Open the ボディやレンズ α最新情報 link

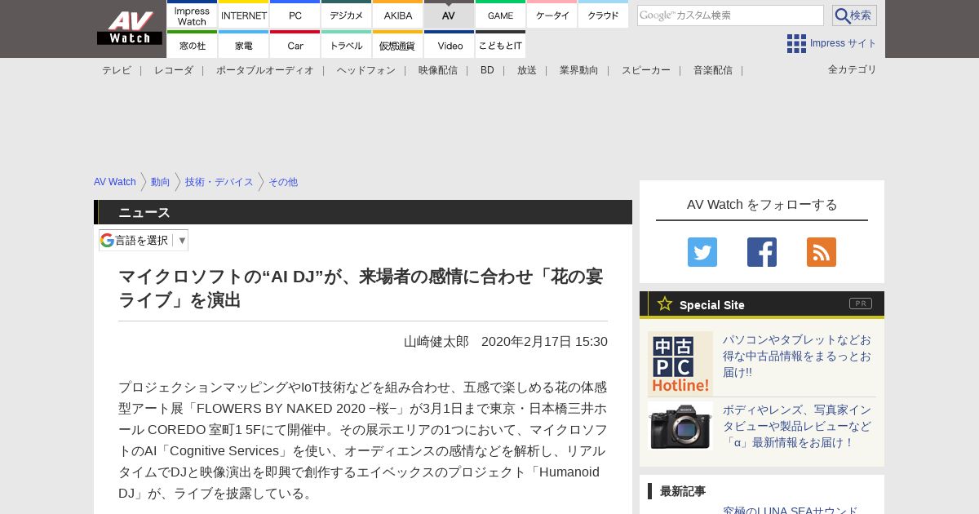coord(798,426)
